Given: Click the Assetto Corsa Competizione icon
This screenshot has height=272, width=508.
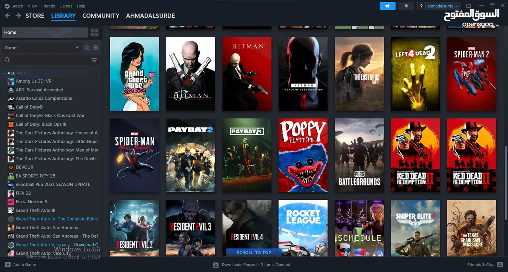Looking at the screenshot, I should click(11, 98).
